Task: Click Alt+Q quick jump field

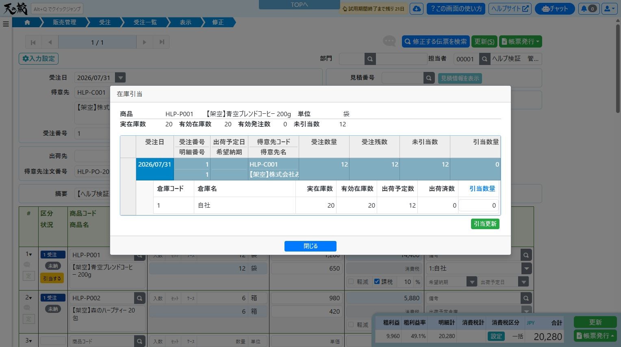Action: 57,9
